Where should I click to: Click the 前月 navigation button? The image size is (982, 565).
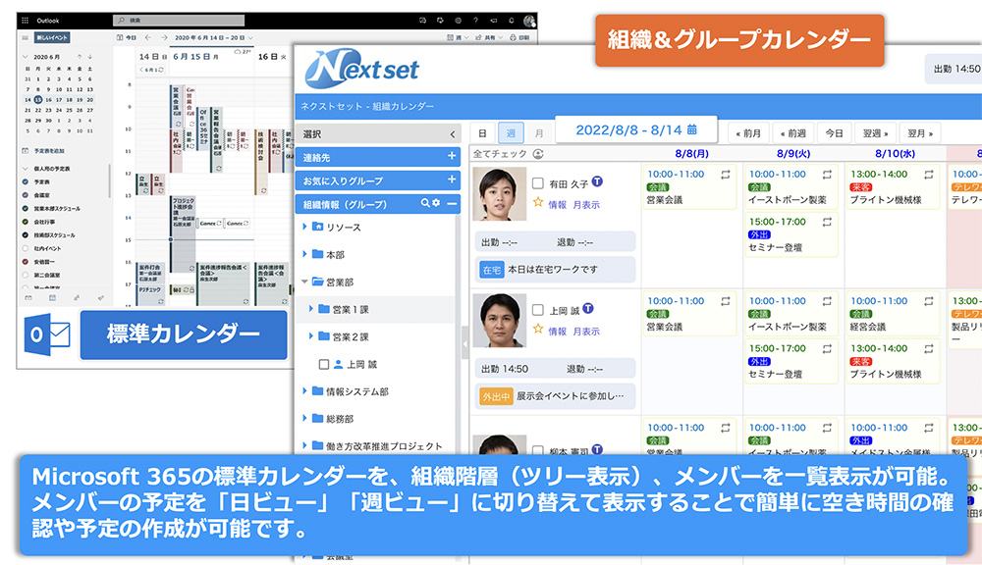pos(748,133)
